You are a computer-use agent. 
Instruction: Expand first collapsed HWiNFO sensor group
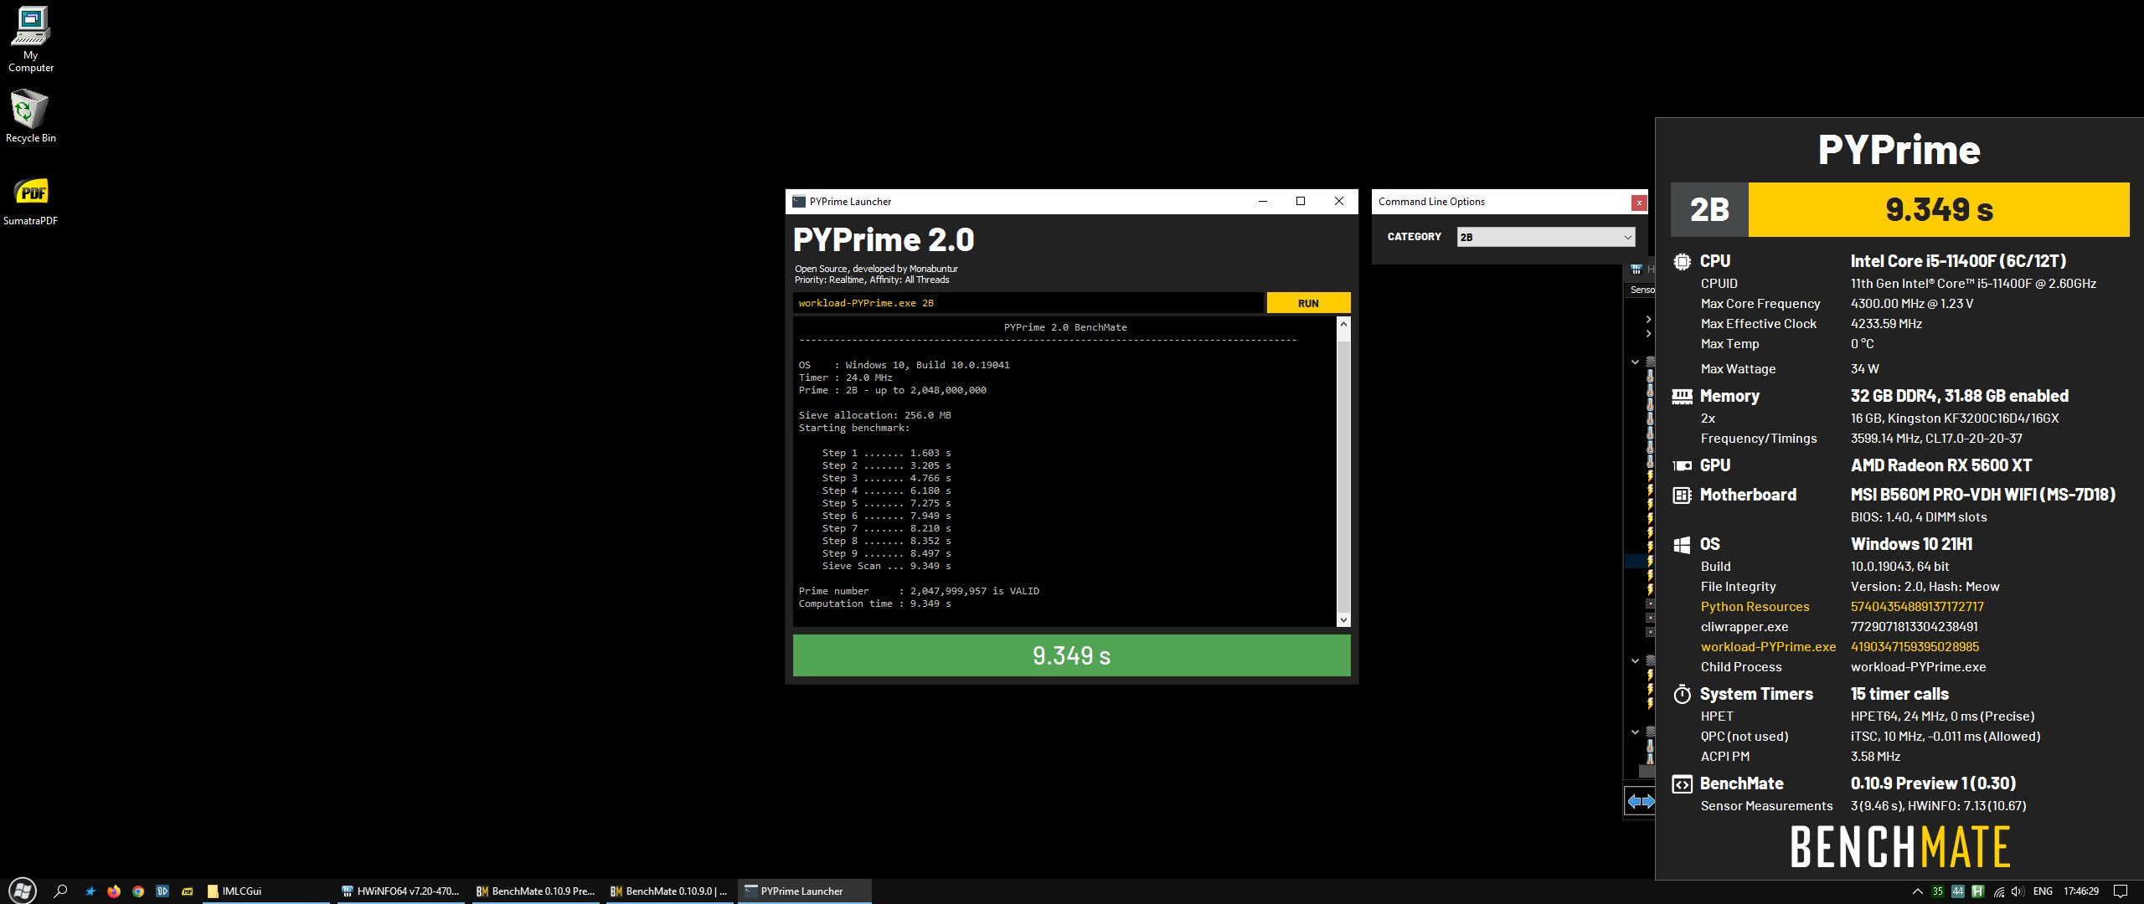(1647, 319)
